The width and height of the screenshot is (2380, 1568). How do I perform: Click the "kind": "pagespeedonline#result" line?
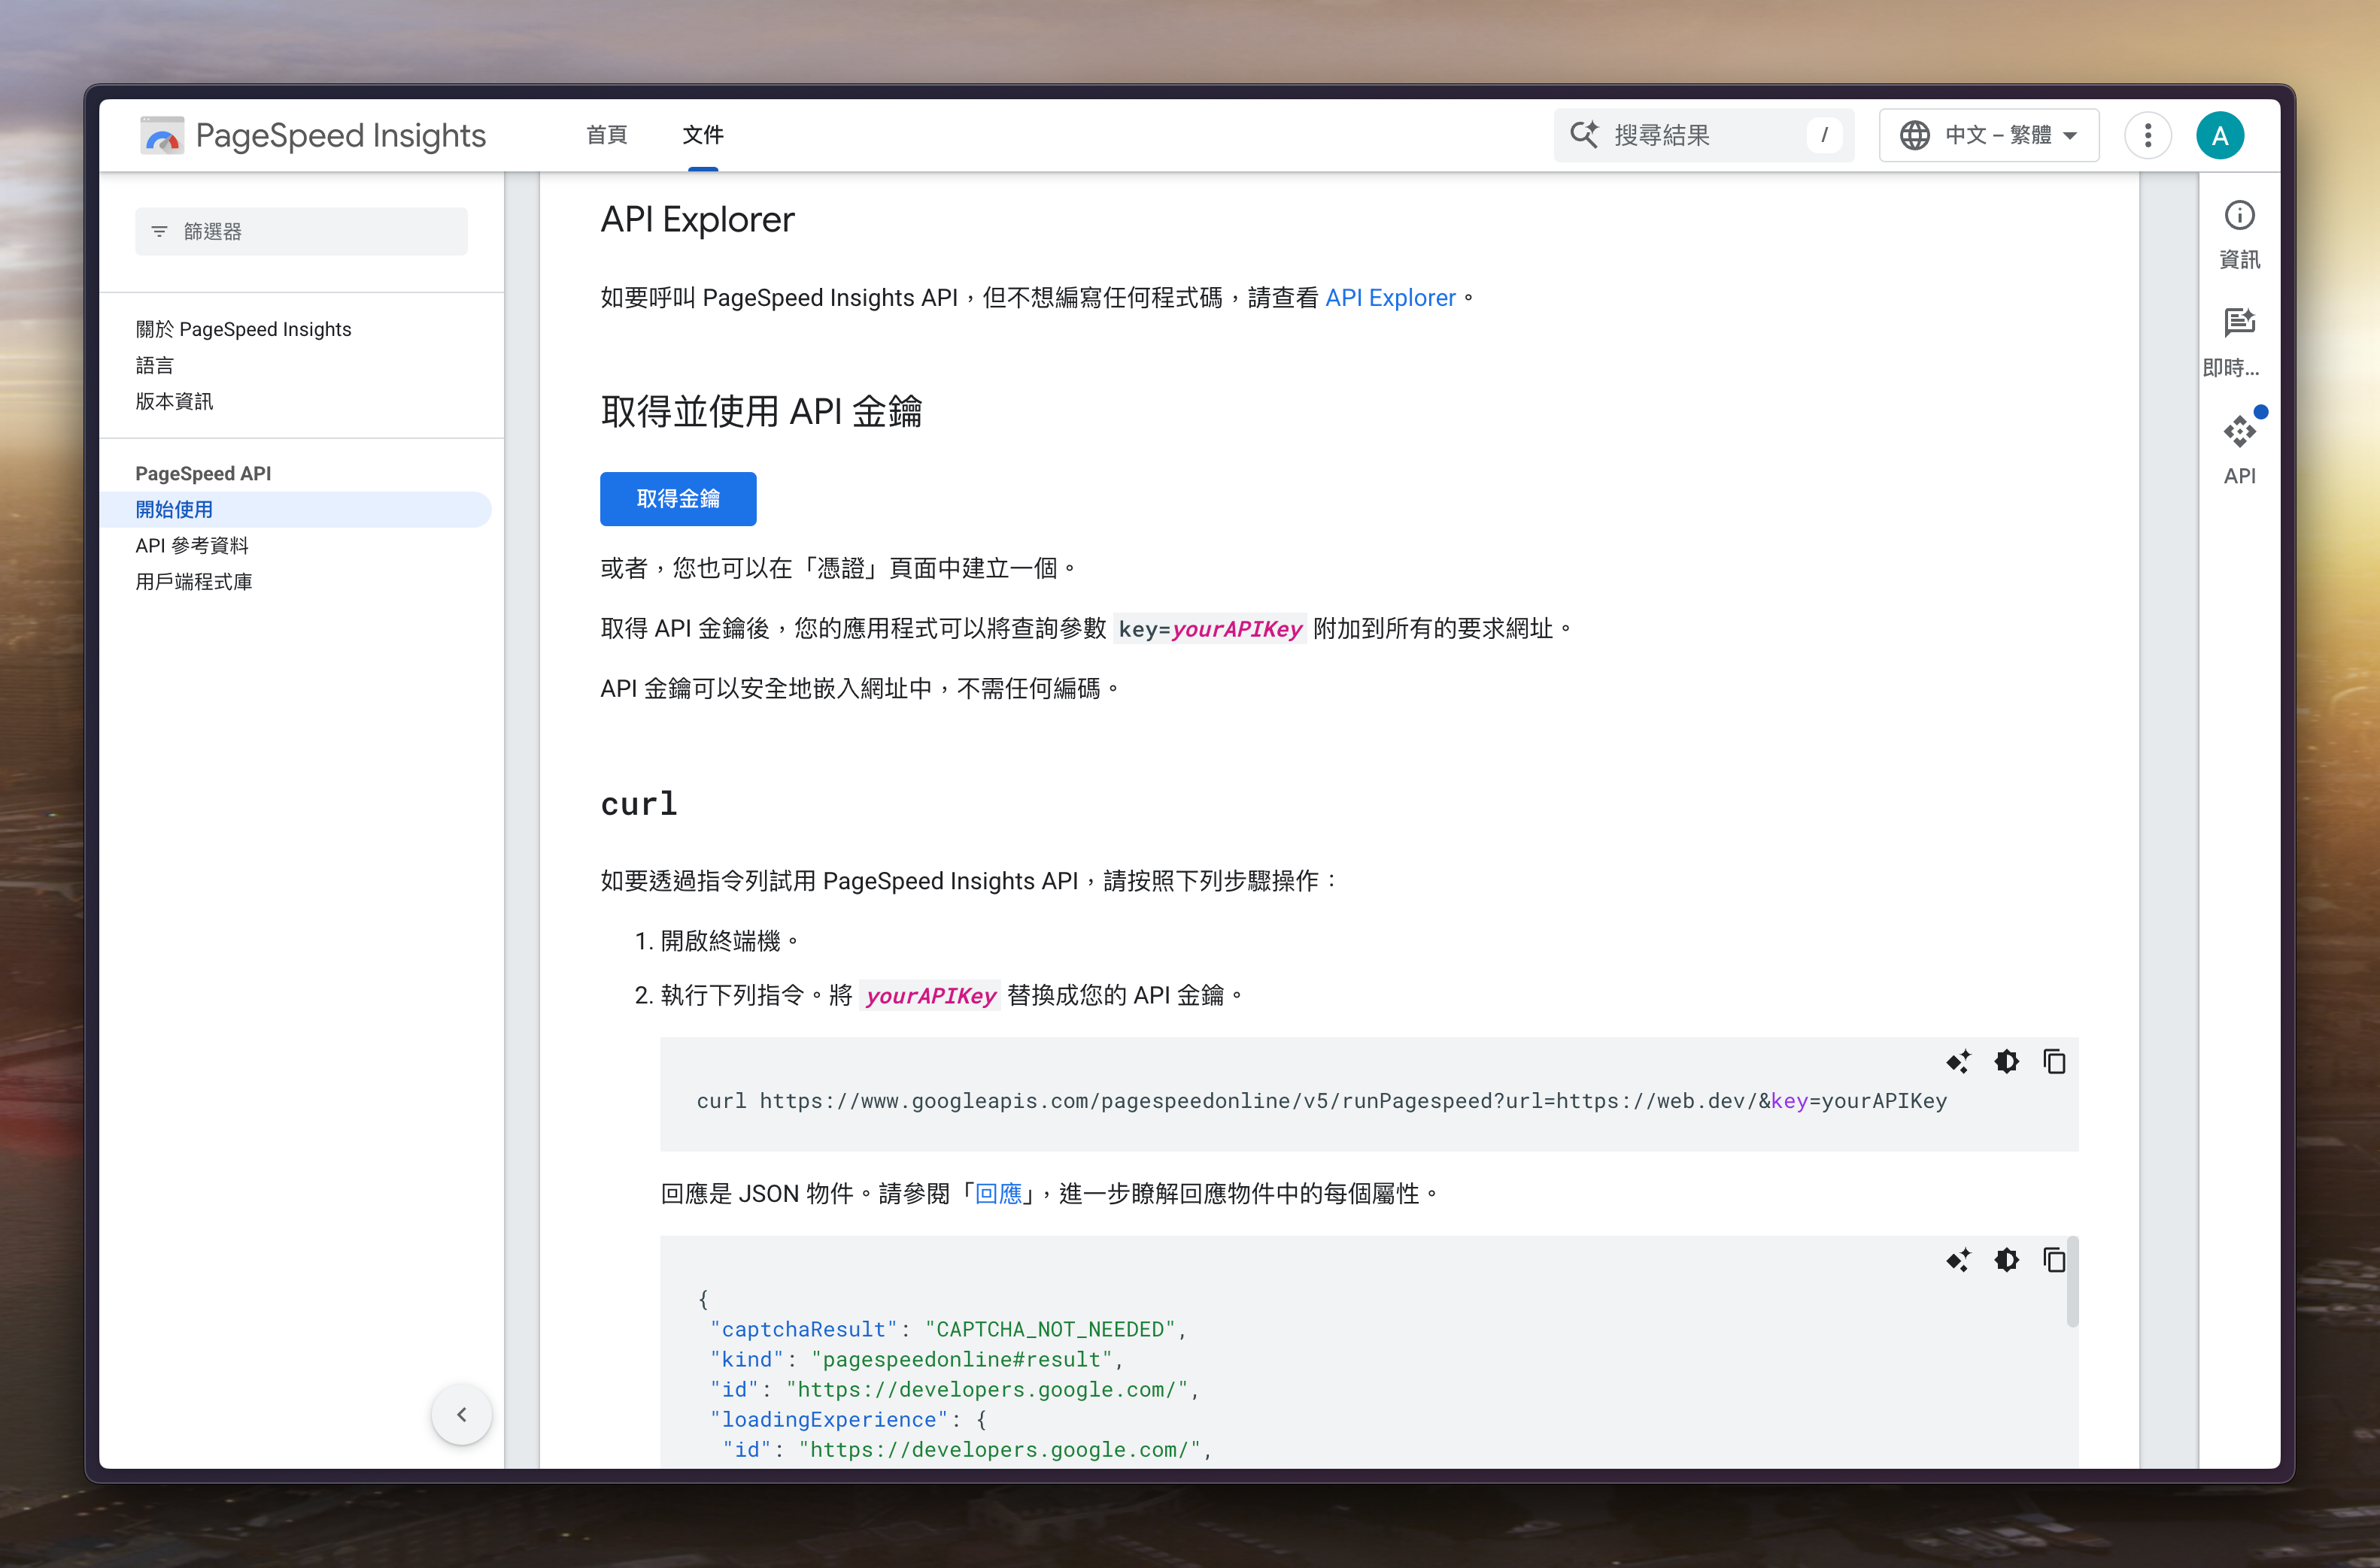916,1359
